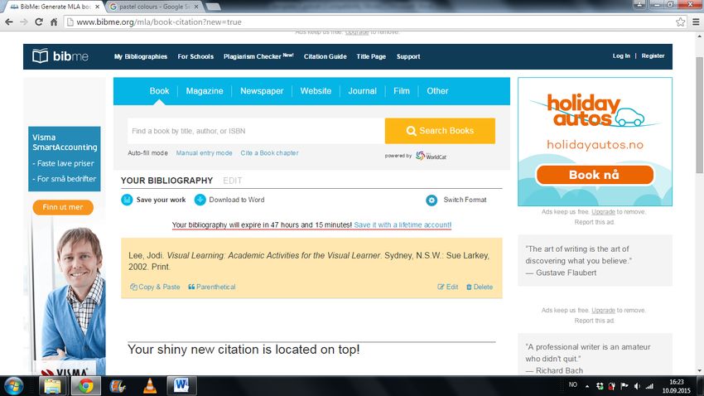
Task: Edit the Lee, Jodi citation
Action: pos(447,287)
